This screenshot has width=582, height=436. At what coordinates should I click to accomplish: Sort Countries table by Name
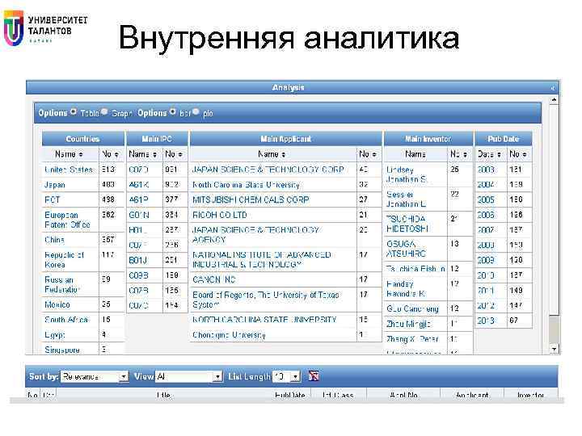(70, 154)
